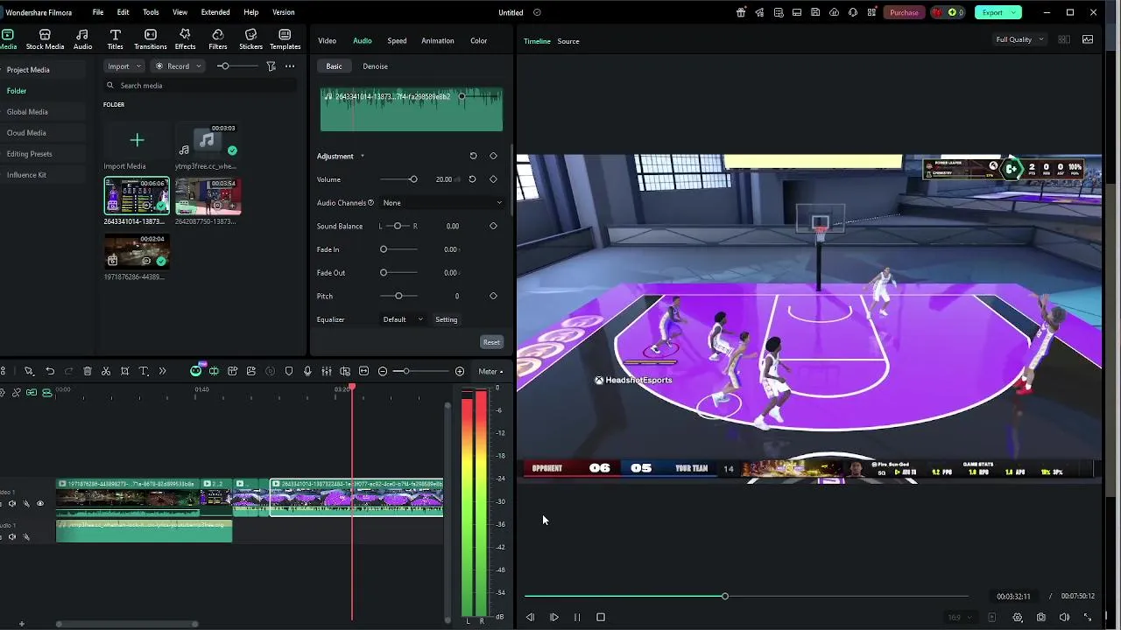Open the Effects library
The width and height of the screenshot is (1121, 630).
(x=185, y=39)
